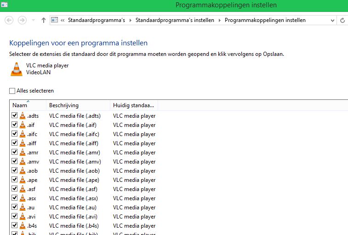
Task: Select description VLC media file (.amr)
Action: pos(74,153)
